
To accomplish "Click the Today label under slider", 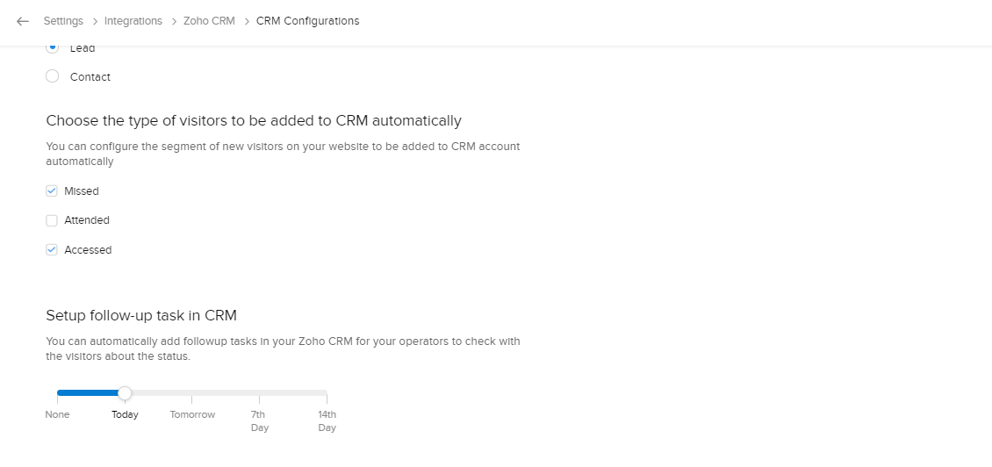I will [x=125, y=415].
